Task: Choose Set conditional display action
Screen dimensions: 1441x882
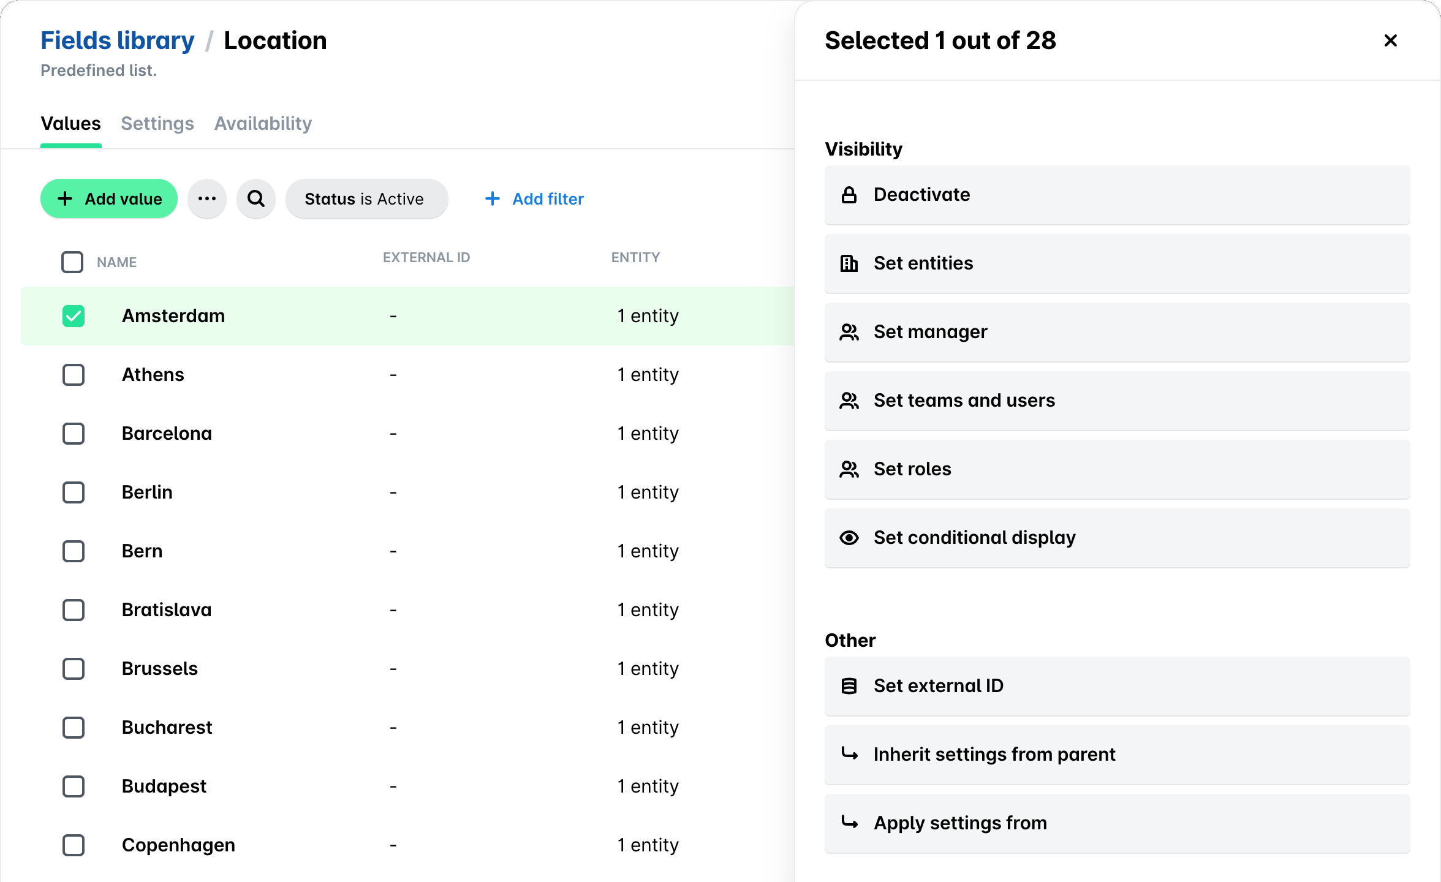Action: click(x=1117, y=538)
